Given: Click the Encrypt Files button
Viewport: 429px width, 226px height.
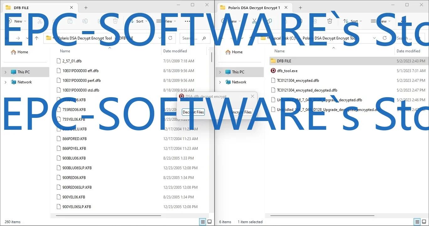Looking at the screenshot, I should (x=241, y=112).
